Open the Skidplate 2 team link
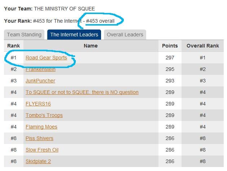The width and height of the screenshot is (227, 171). pos(38,161)
